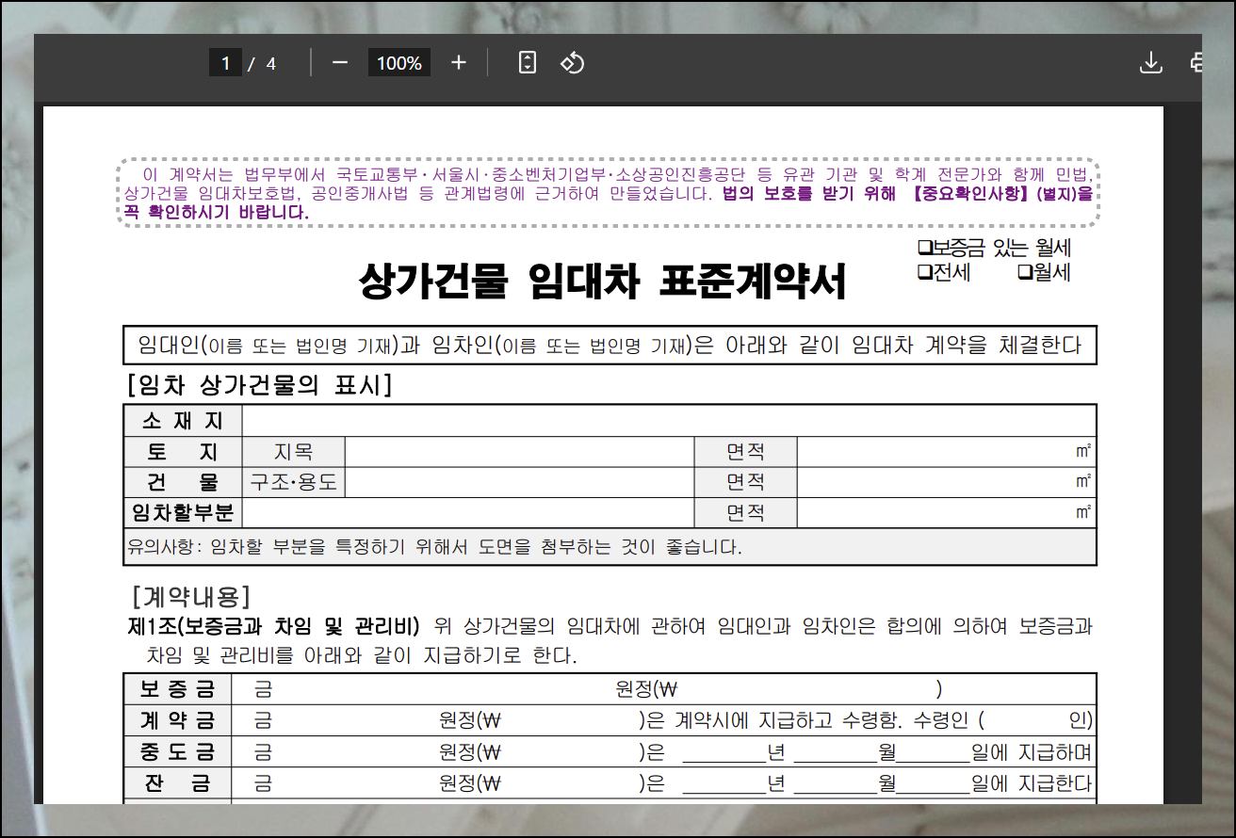Click the 중 도 금 row label
The height and width of the screenshot is (838, 1236).
(177, 752)
